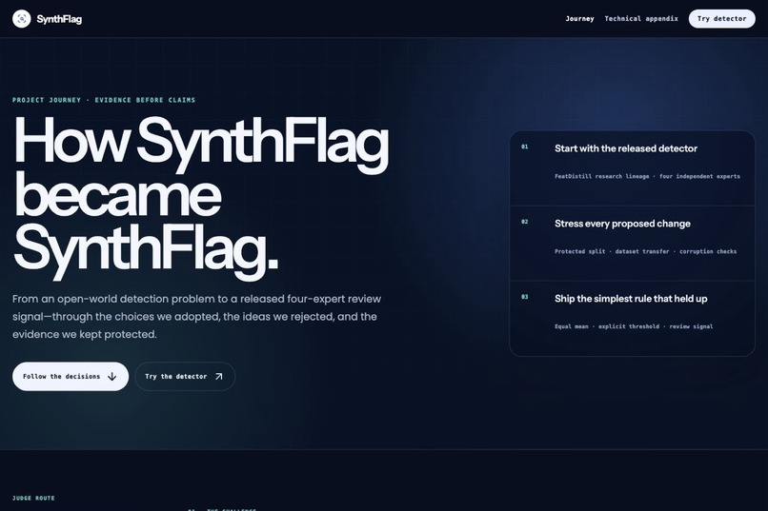
Task: Click the From an open-world detection paragraph
Action: pos(197,316)
